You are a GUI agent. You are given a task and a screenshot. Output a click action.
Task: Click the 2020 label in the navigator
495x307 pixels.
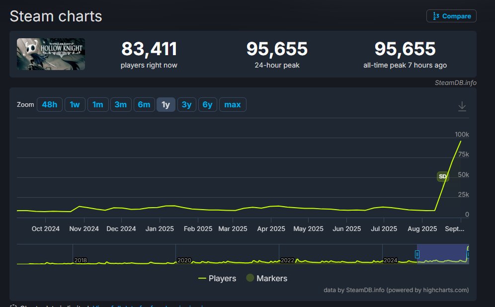click(x=184, y=260)
